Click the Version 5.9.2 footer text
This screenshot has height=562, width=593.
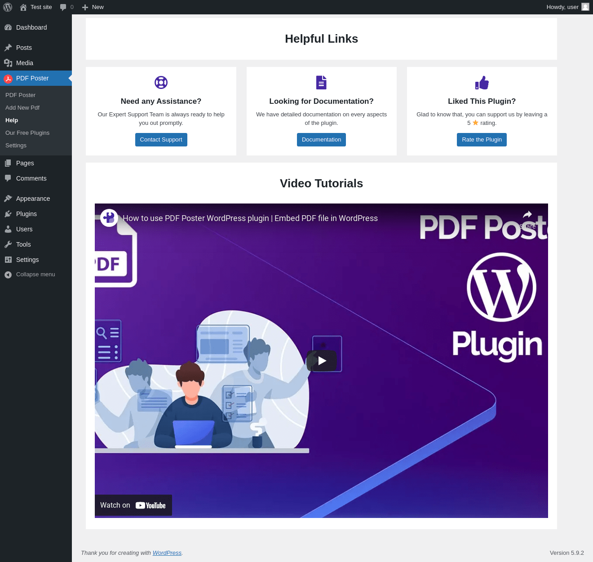[567, 553]
